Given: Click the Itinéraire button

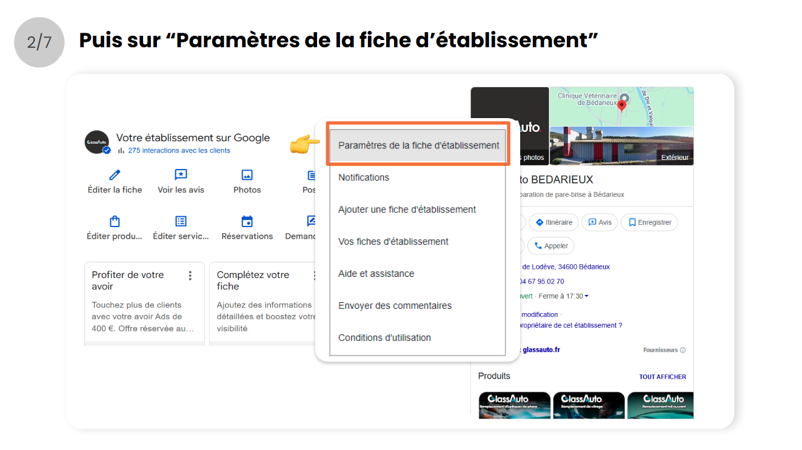Looking at the screenshot, I should 554,222.
